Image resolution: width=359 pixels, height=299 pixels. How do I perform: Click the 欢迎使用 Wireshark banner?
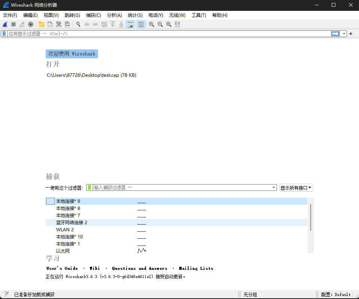[72, 54]
